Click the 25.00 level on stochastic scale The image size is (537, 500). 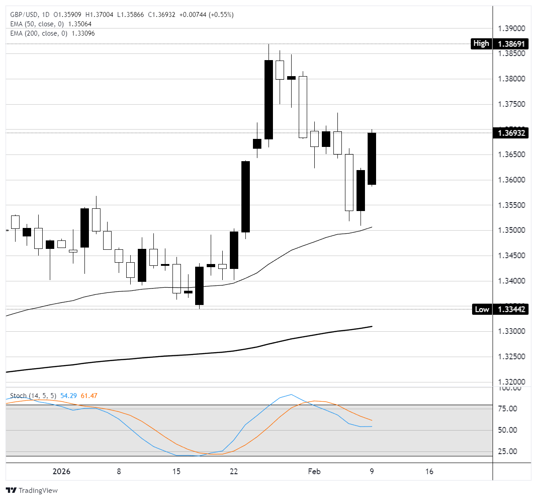[x=507, y=451]
